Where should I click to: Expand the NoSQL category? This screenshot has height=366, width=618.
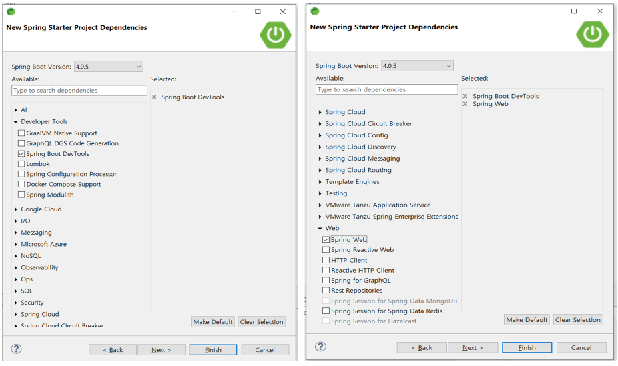16,256
